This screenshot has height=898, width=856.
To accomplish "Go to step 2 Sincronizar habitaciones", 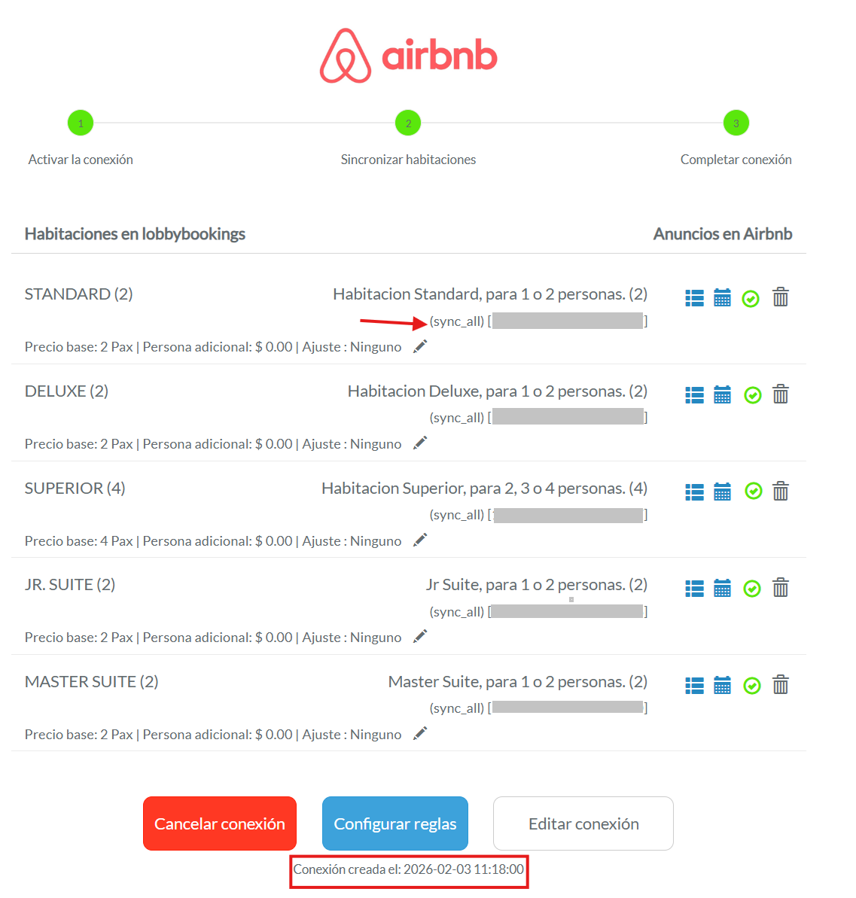I will [408, 123].
